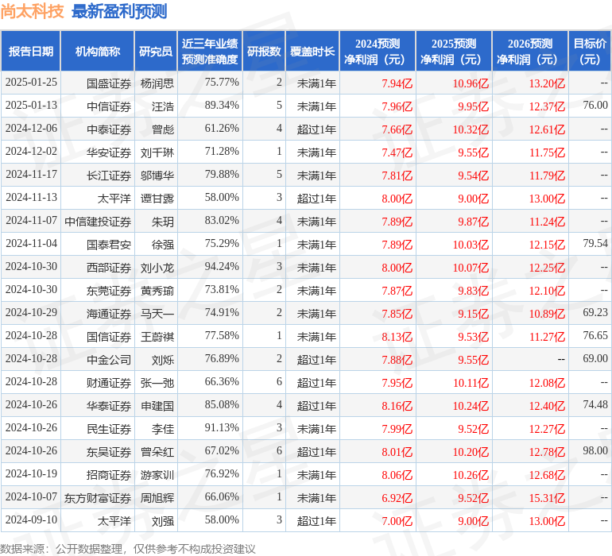Click the target price 69.00
The image size is (612, 556).
595,358
